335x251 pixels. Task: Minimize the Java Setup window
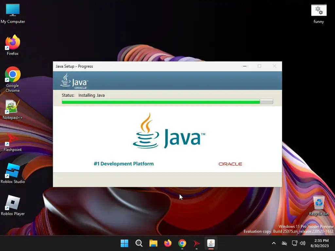coord(245,66)
